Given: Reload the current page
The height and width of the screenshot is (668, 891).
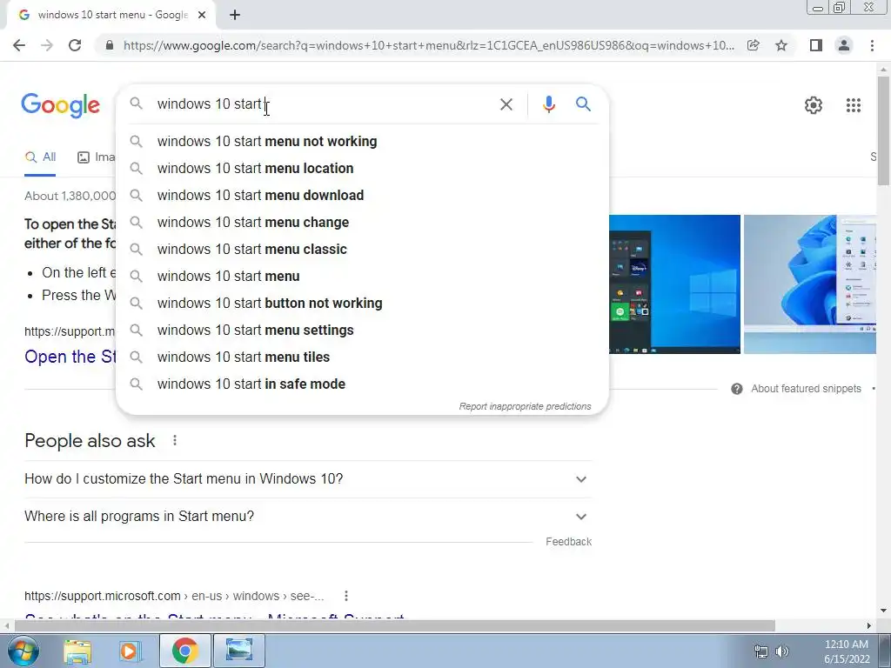Looking at the screenshot, I should [75, 45].
